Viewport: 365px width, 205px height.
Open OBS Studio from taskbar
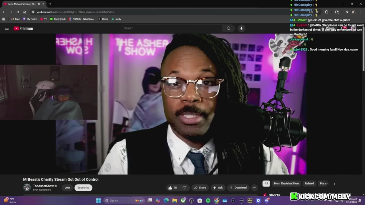(191, 200)
